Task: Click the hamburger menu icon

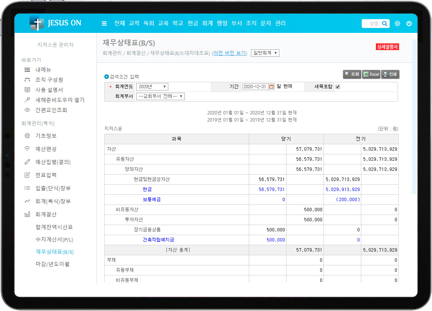Action: [x=104, y=24]
